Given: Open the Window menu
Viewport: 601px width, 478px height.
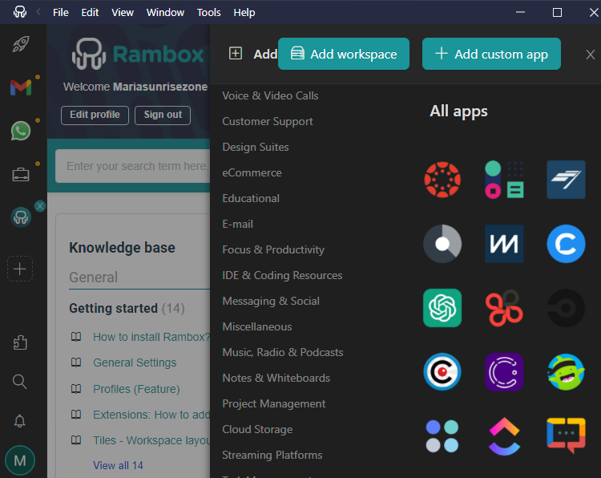Looking at the screenshot, I should coord(165,12).
